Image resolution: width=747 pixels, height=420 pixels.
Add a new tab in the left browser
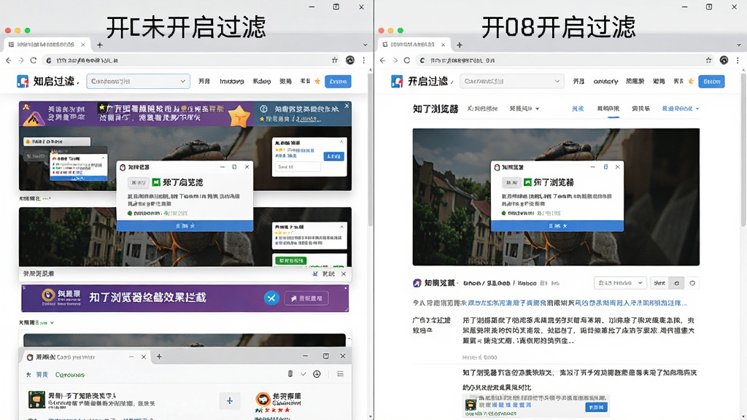[x=99, y=44]
